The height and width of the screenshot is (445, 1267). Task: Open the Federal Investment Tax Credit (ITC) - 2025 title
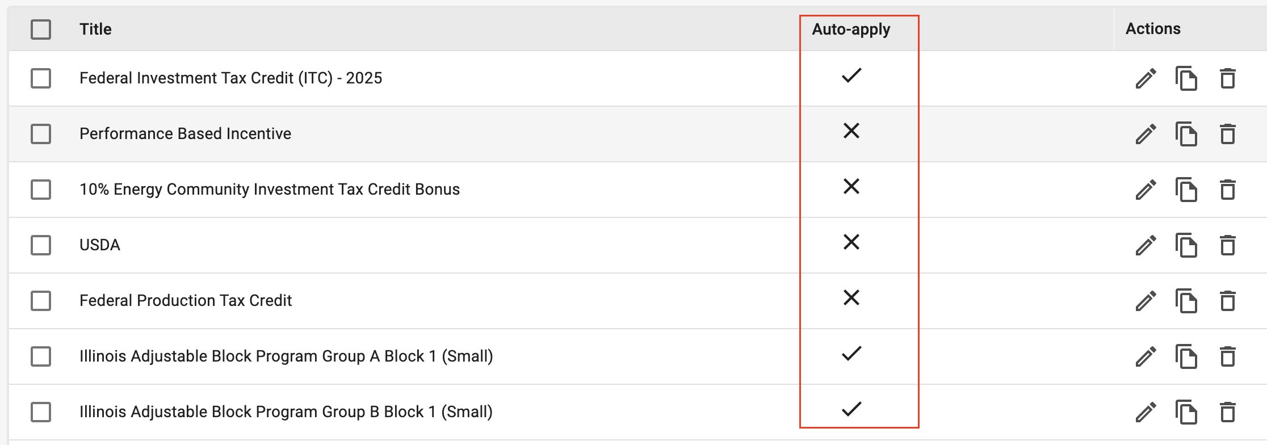pos(231,78)
